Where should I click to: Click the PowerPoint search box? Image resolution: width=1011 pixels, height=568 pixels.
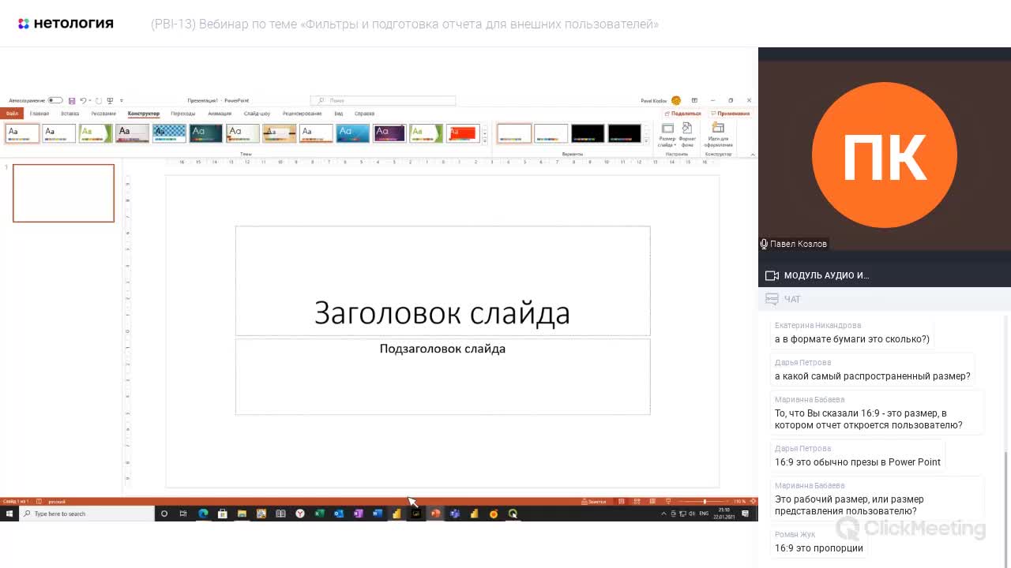(x=383, y=101)
